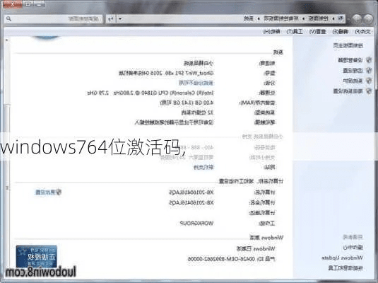Open the 查看(V) menu

(317, 32)
